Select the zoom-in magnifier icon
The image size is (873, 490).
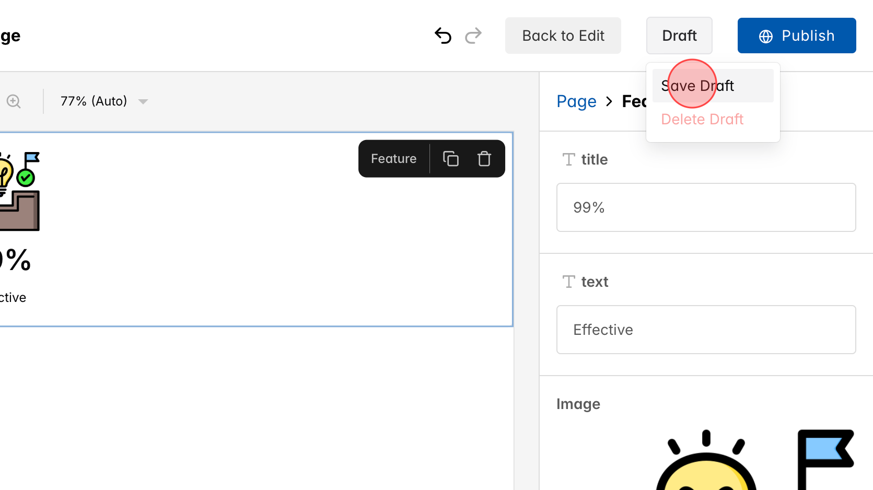click(14, 101)
